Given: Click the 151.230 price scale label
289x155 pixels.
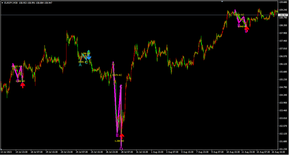Looking at the screenshot, I should pos(283,149).
